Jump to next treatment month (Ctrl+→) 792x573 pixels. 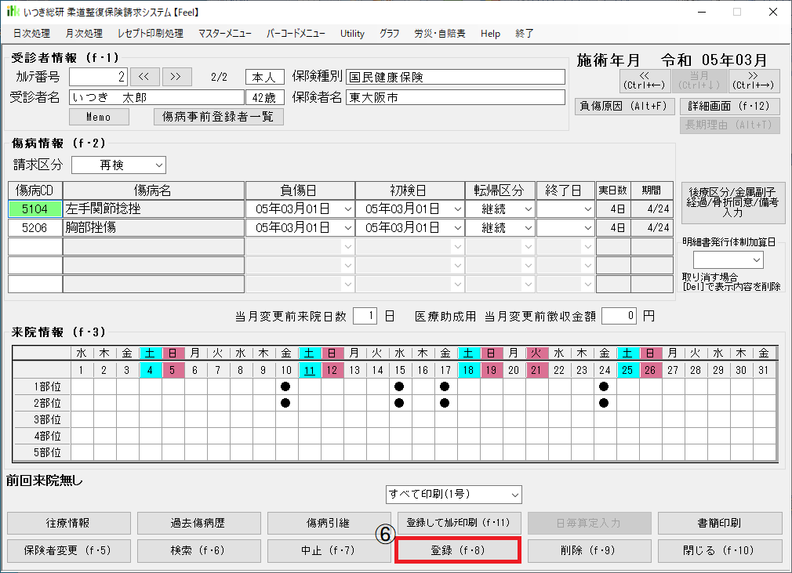pos(754,80)
